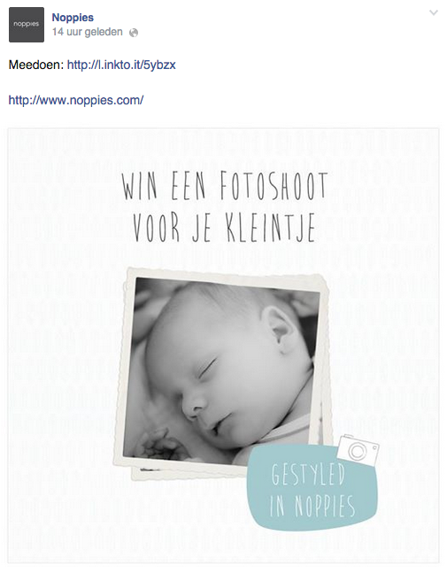
Task: Click the globe public audience icon
Action: (134, 33)
